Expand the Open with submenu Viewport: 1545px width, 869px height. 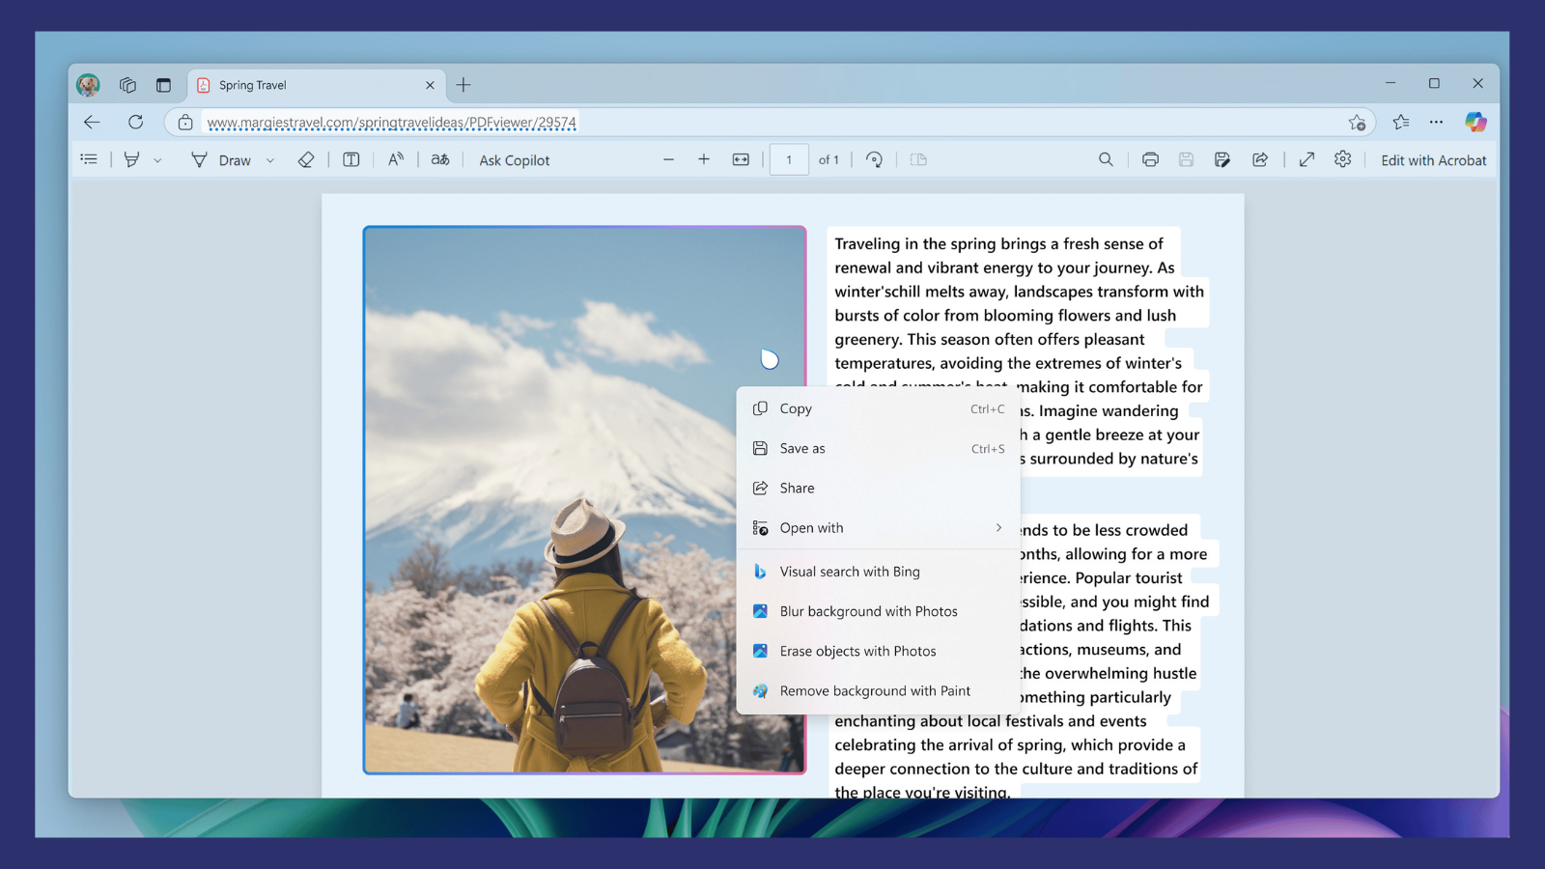click(998, 528)
